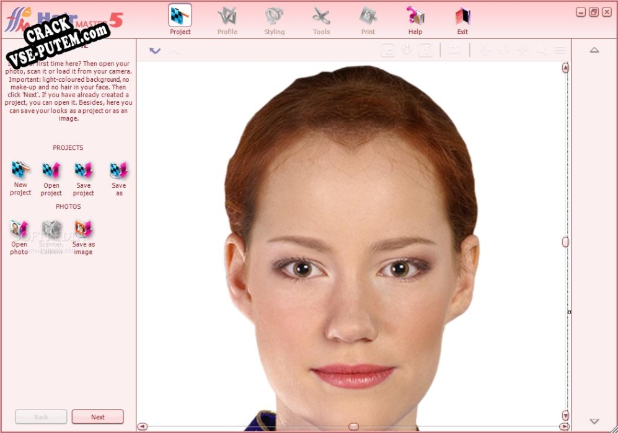
Task: Go to the Styling section
Action: 275,20
